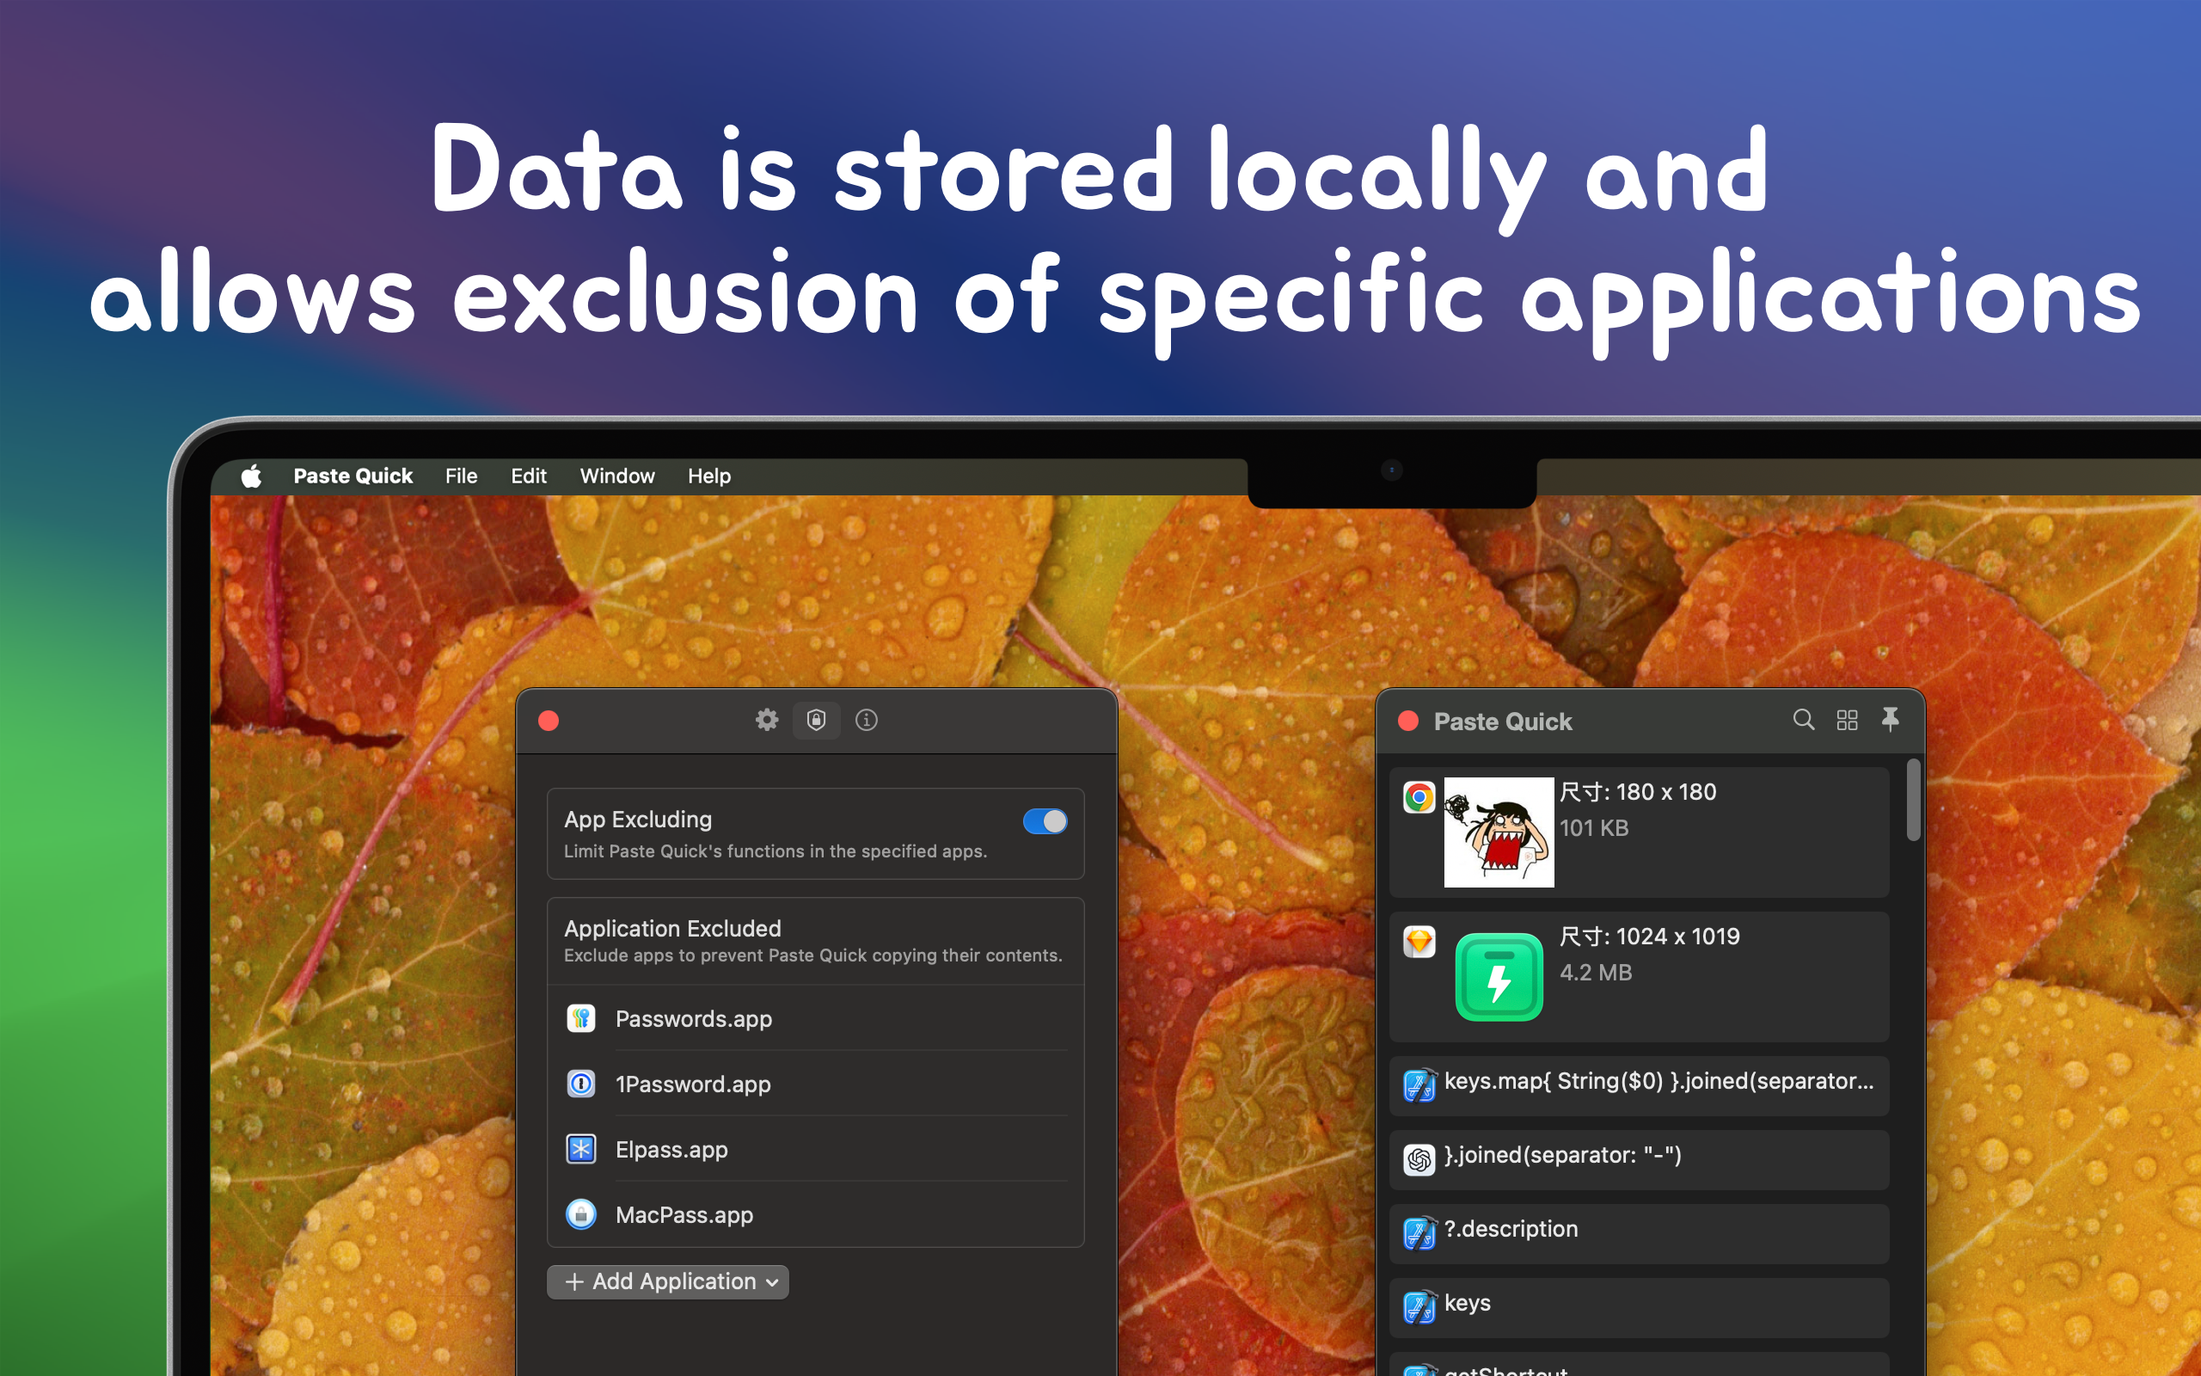Click the search magnifier in Paste Quick
This screenshot has height=1376, width=2201.
coord(1803,720)
